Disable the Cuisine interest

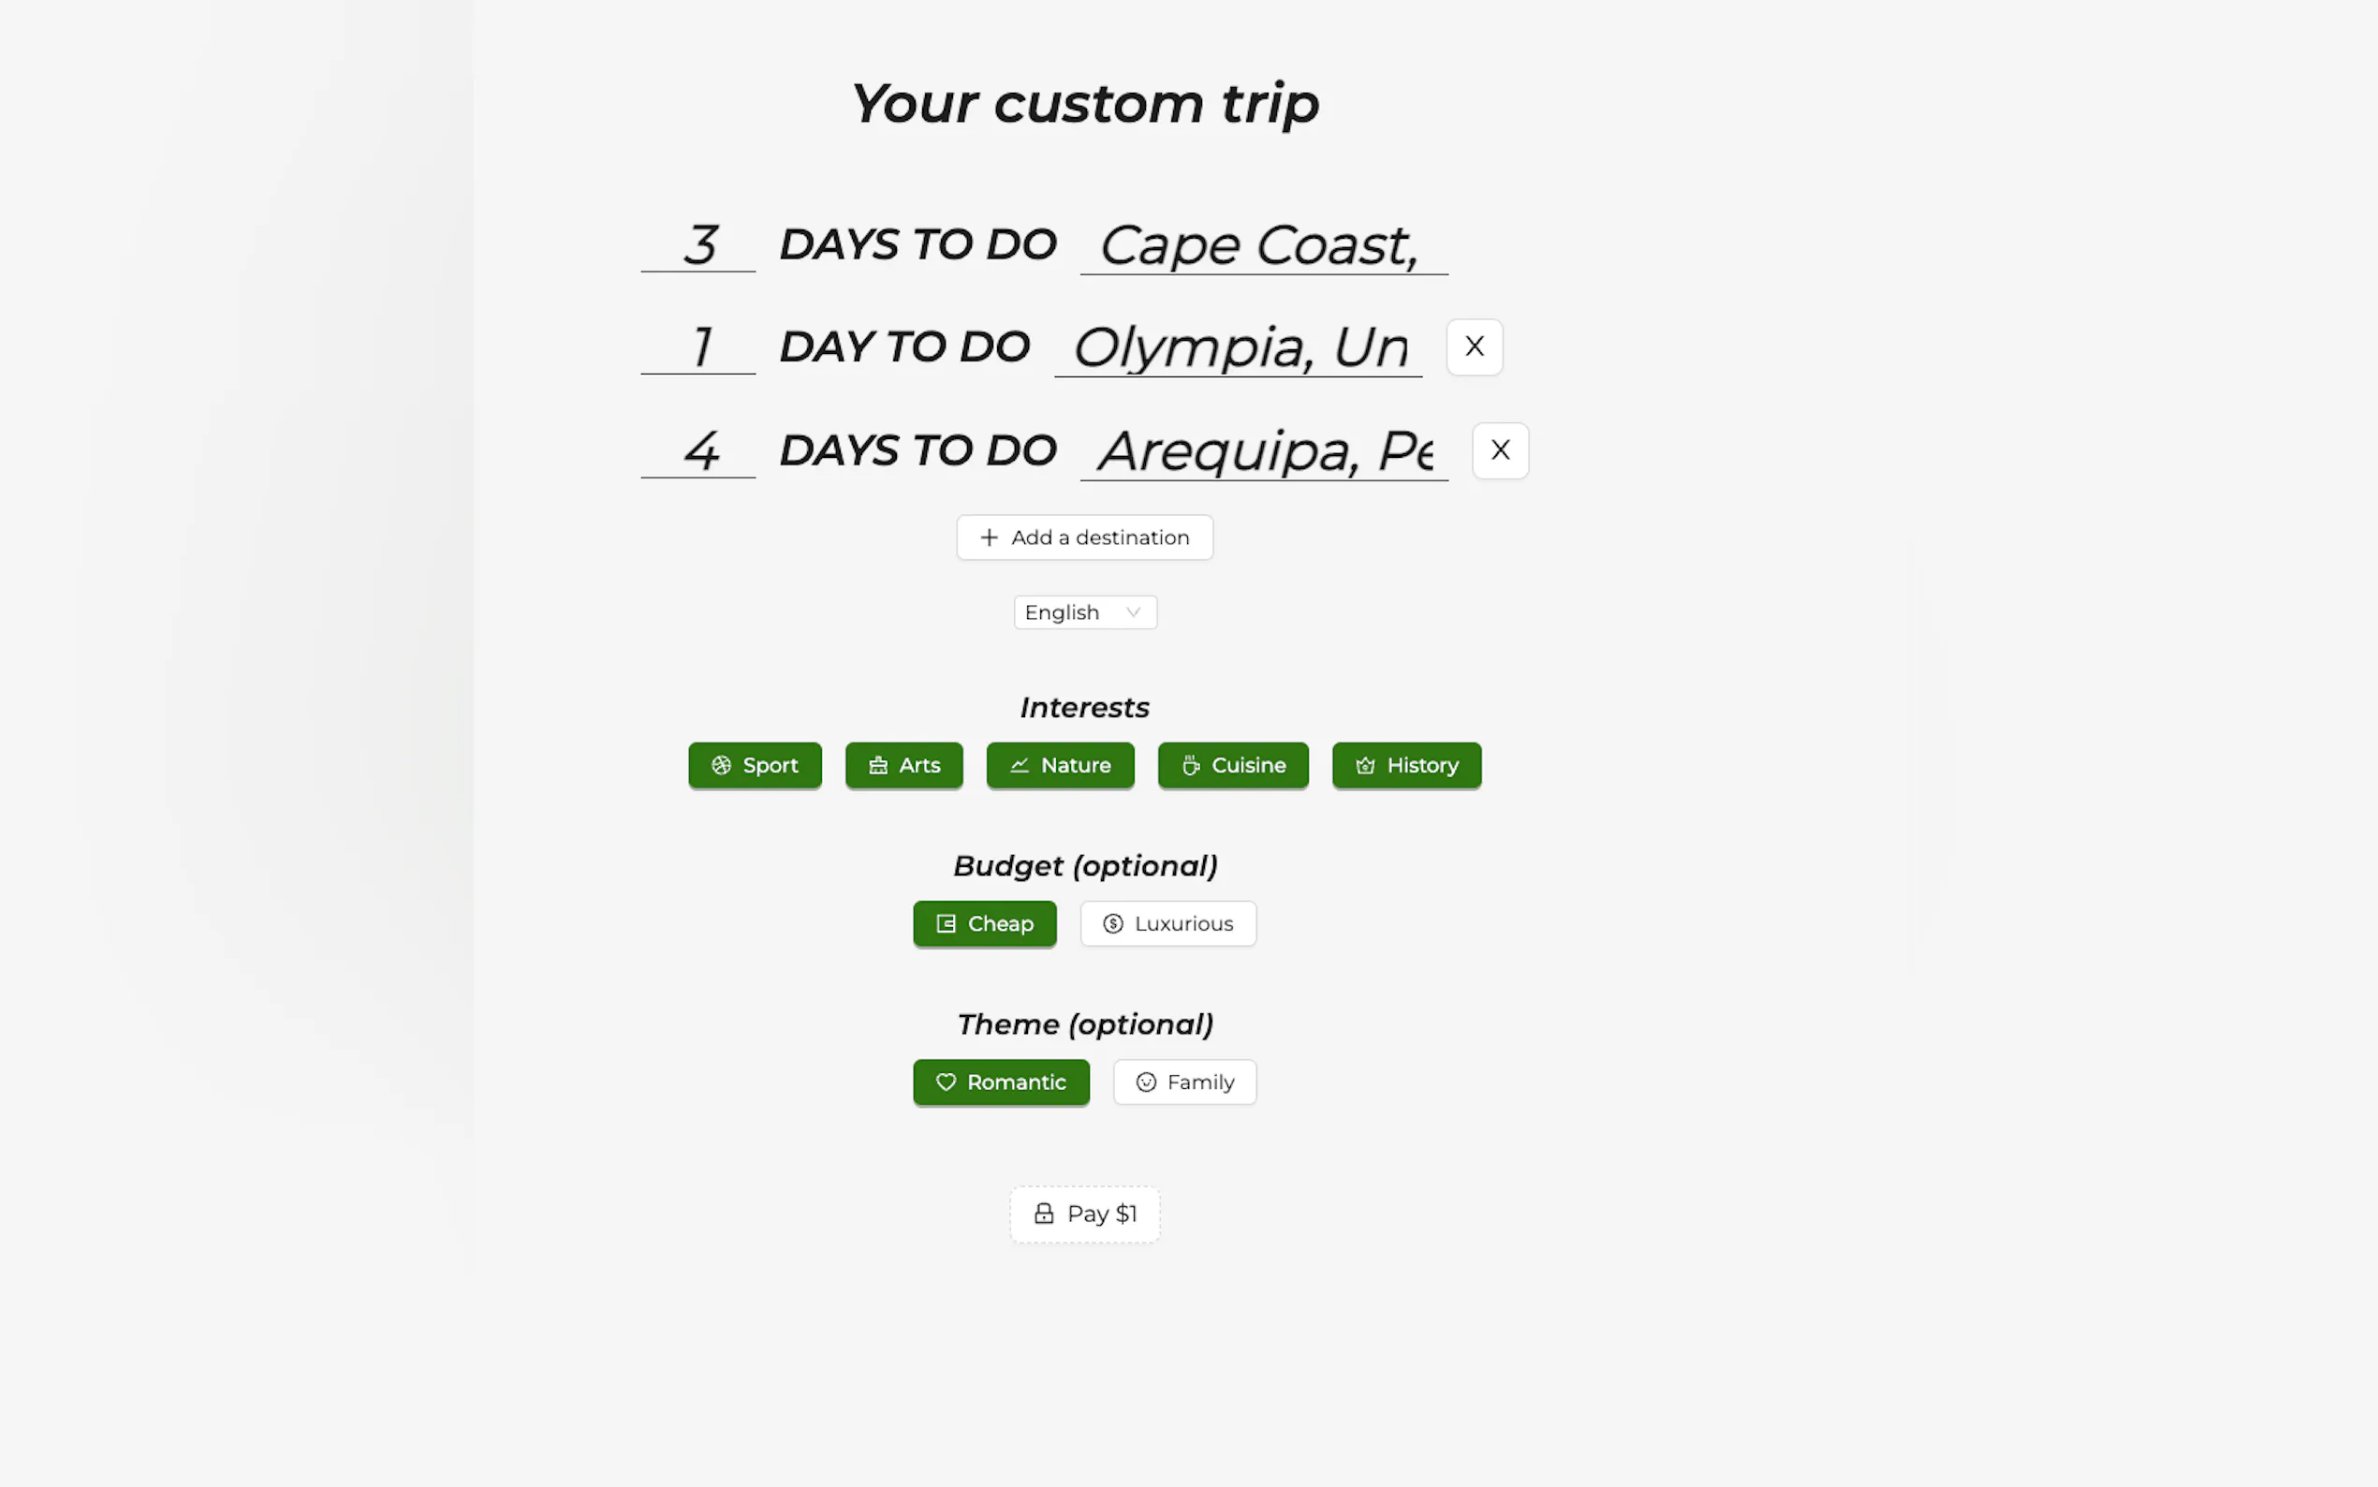click(1233, 765)
